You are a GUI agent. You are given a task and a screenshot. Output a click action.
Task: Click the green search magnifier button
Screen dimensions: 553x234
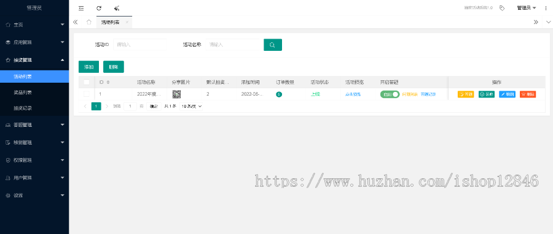point(273,45)
